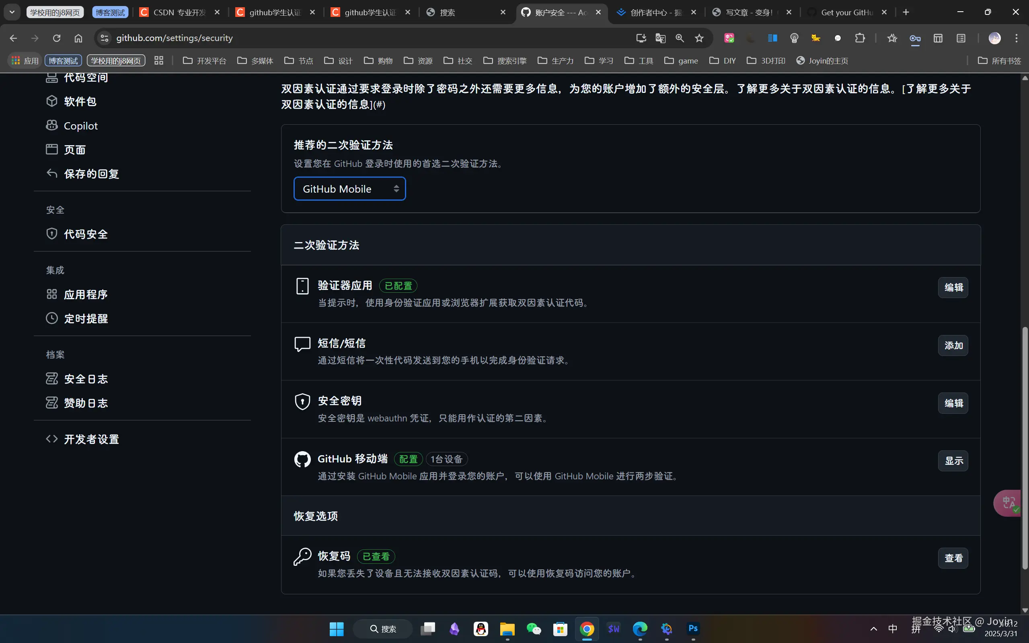Click 编辑 button for 验证器应用
Viewport: 1029px width, 643px height.
953,288
